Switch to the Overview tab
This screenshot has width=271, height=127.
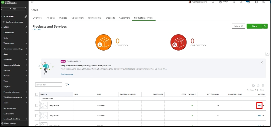pyautogui.click(x=37, y=18)
